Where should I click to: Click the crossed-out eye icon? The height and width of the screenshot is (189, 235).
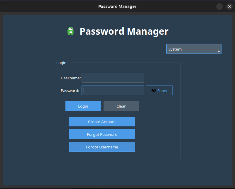(x=153, y=91)
